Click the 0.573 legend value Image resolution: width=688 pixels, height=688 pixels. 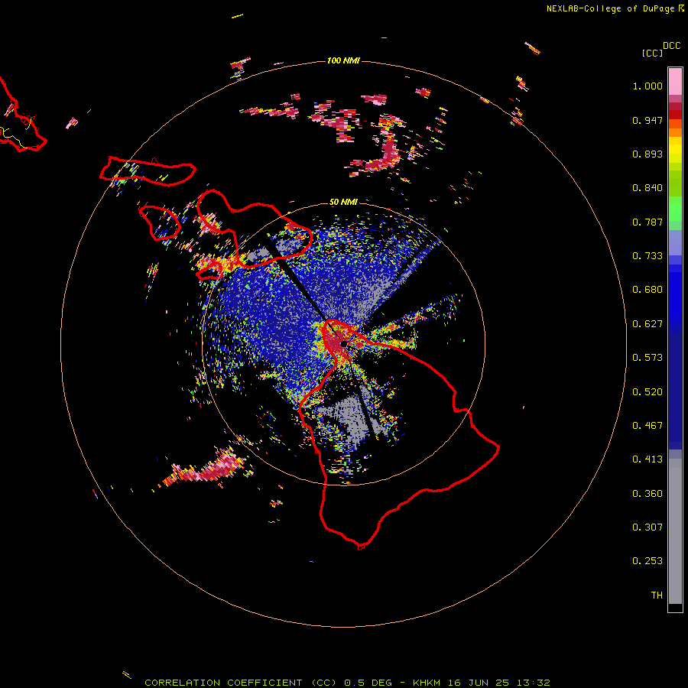pyautogui.click(x=647, y=358)
